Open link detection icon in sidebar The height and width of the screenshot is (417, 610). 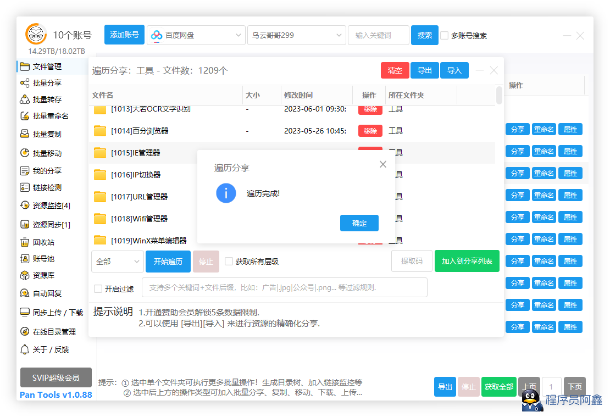click(24, 187)
